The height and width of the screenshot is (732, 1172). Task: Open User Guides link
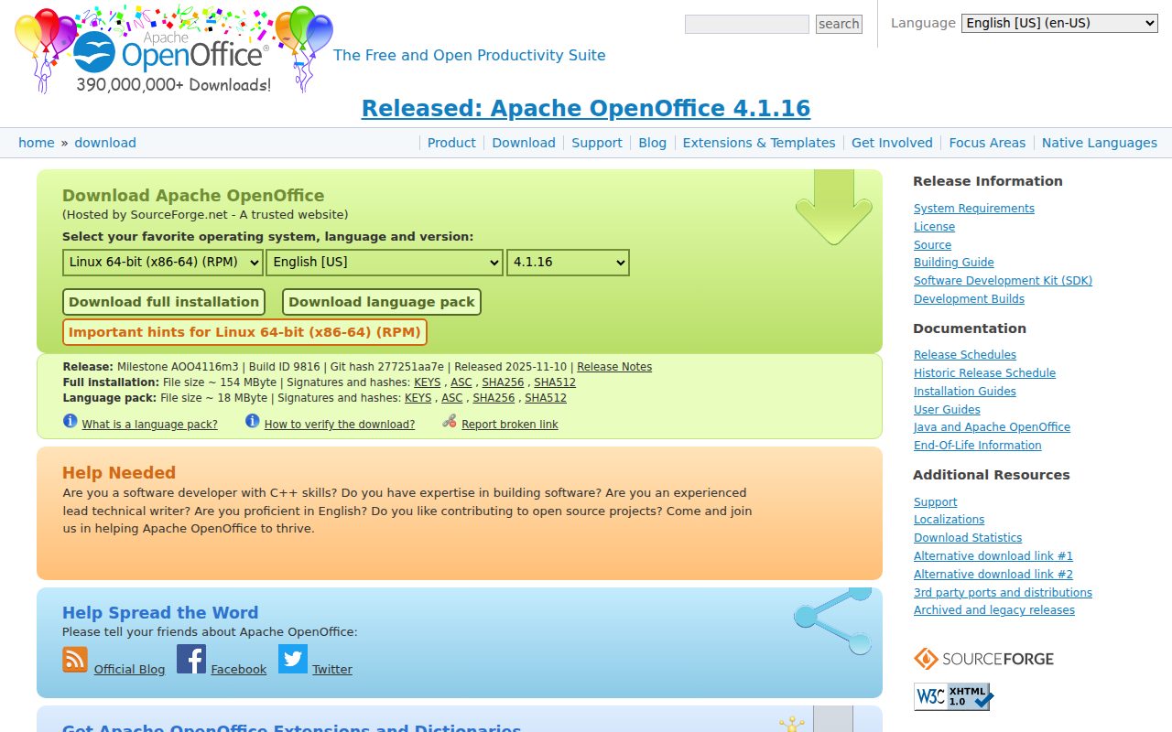[x=947, y=410]
